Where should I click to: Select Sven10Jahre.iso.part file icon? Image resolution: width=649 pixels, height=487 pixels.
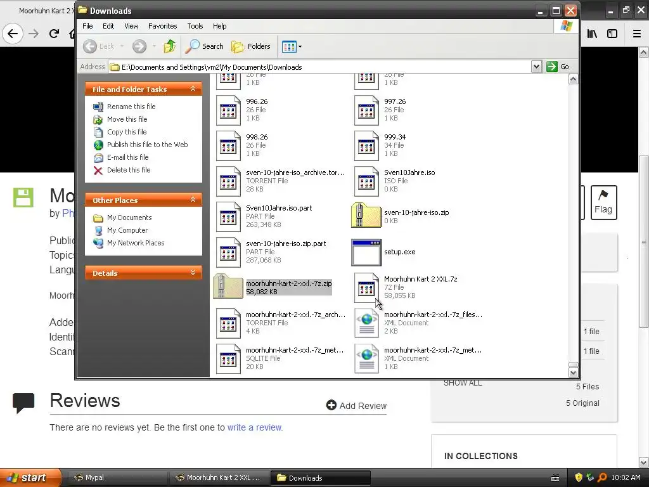(x=228, y=217)
